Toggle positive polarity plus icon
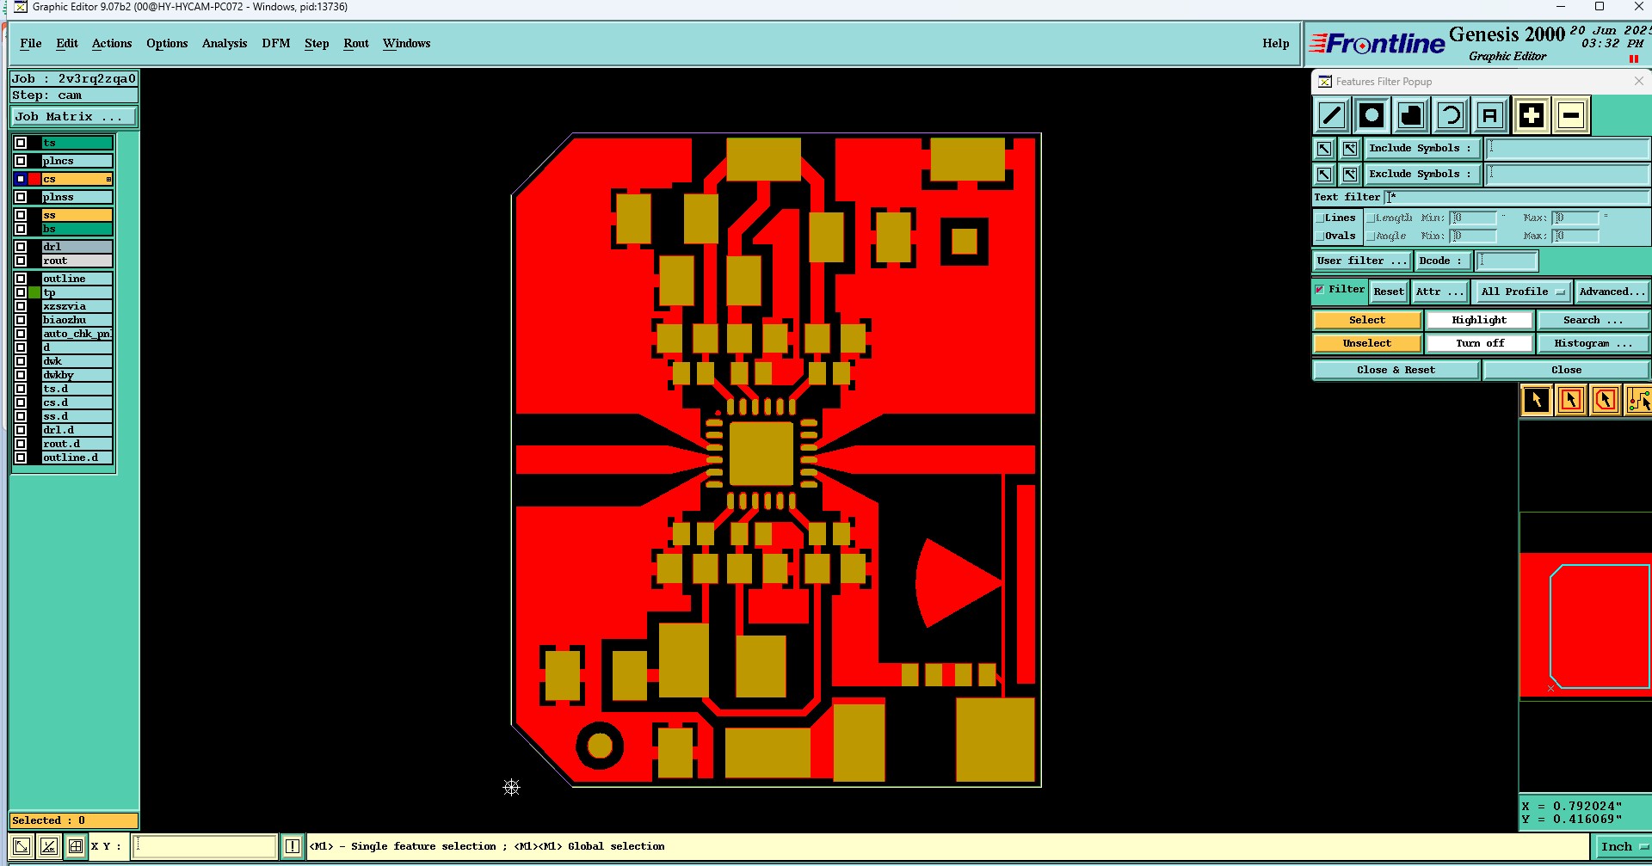The image size is (1652, 866). [1532, 115]
